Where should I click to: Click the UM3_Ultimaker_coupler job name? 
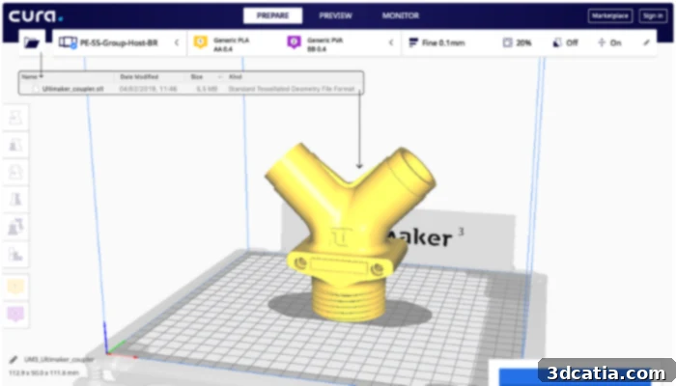click(59, 359)
